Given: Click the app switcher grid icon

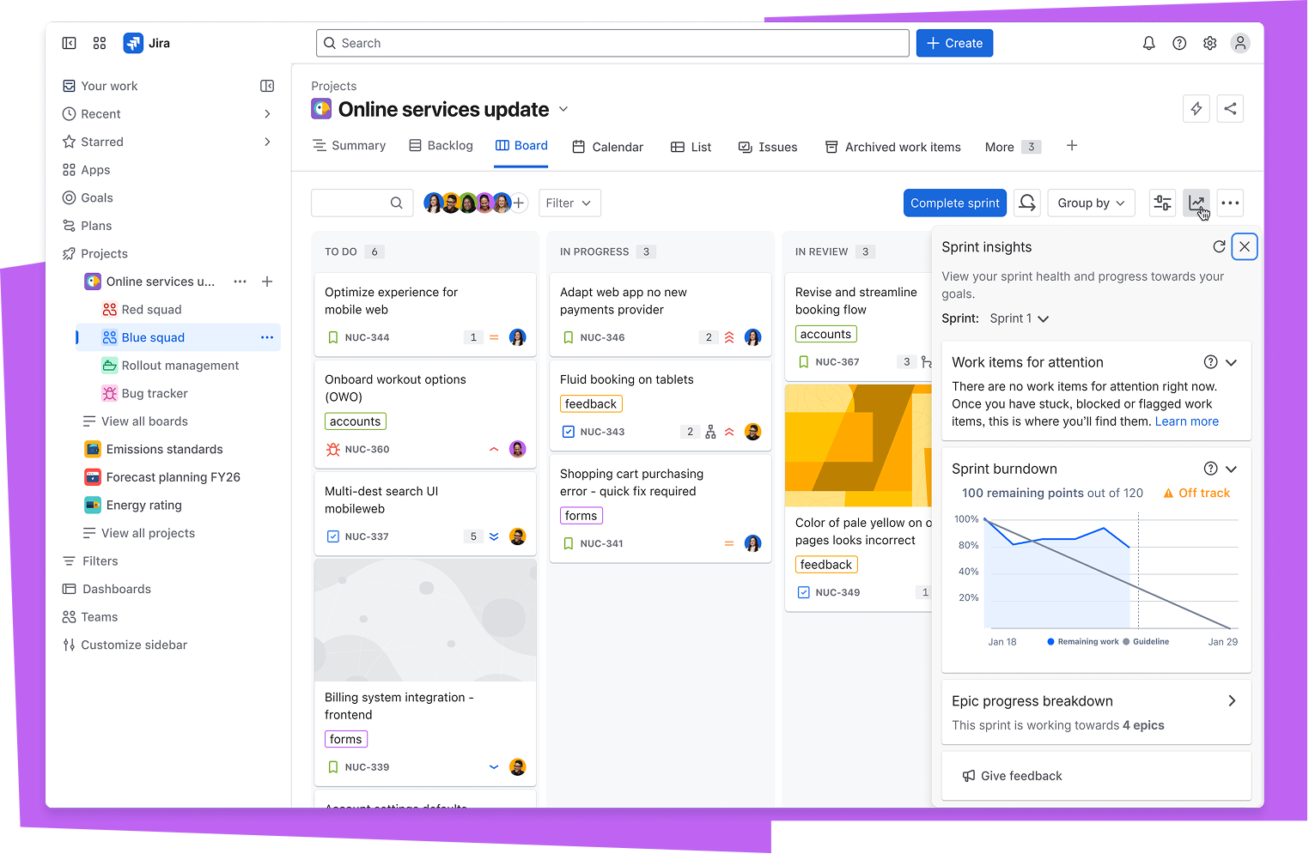Looking at the screenshot, I should (x=100, y=43).
